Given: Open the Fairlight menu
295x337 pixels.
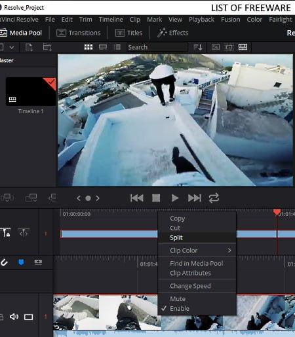Looking at the screenshot, I should (x=281, y=20).
